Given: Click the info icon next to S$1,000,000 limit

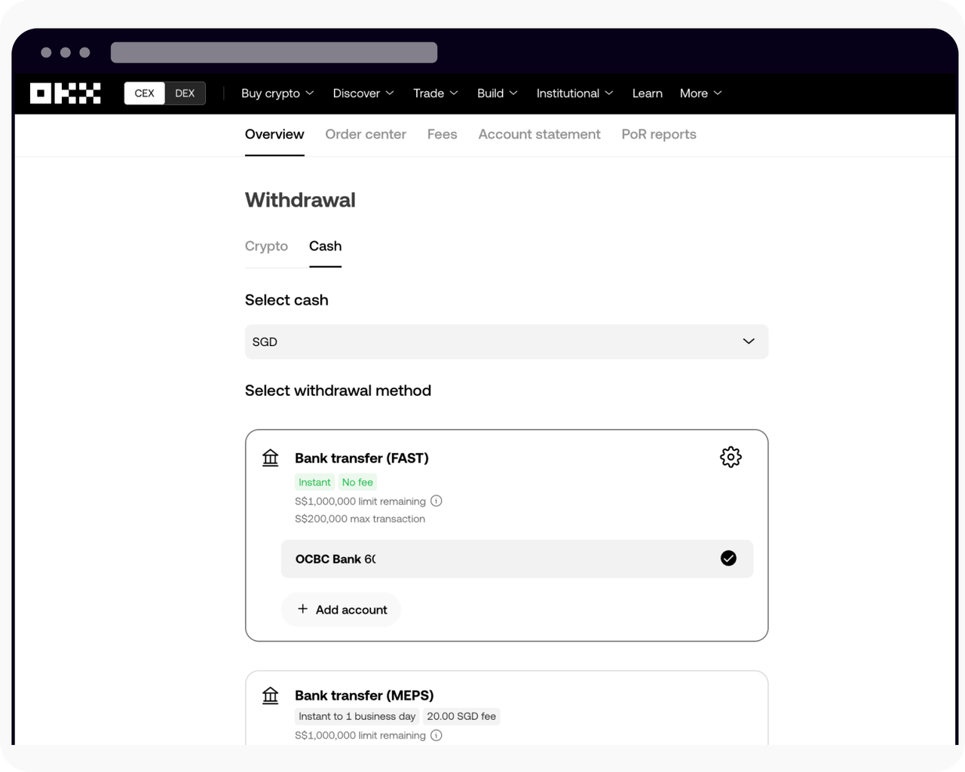Looking at the screenshot, I should 437,501.
